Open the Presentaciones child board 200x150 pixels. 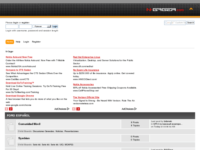[x=72, y=131]
